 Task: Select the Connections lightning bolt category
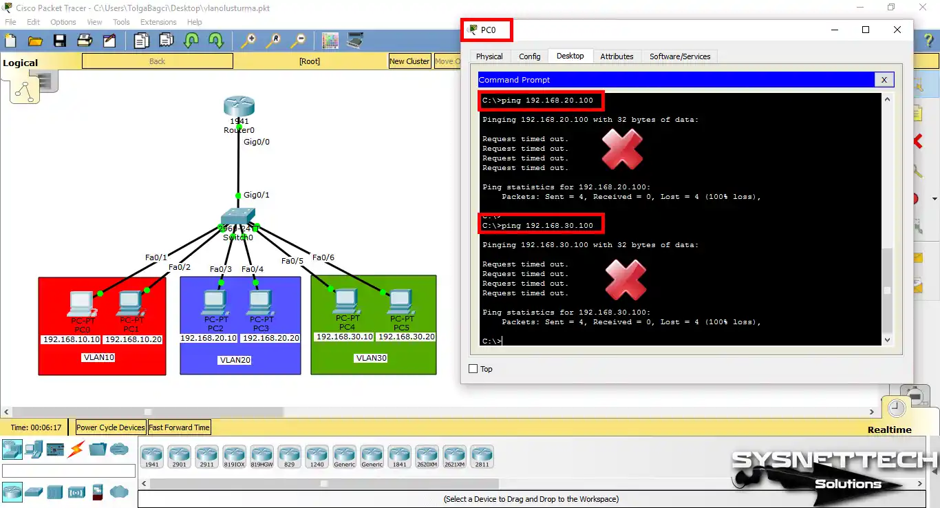[x=76, y=449]
